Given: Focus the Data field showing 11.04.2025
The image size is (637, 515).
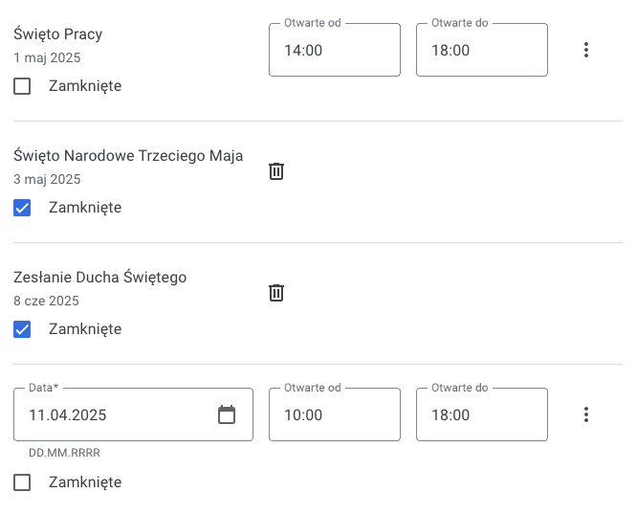Looking at the screenshot, I should coord(133,414).
